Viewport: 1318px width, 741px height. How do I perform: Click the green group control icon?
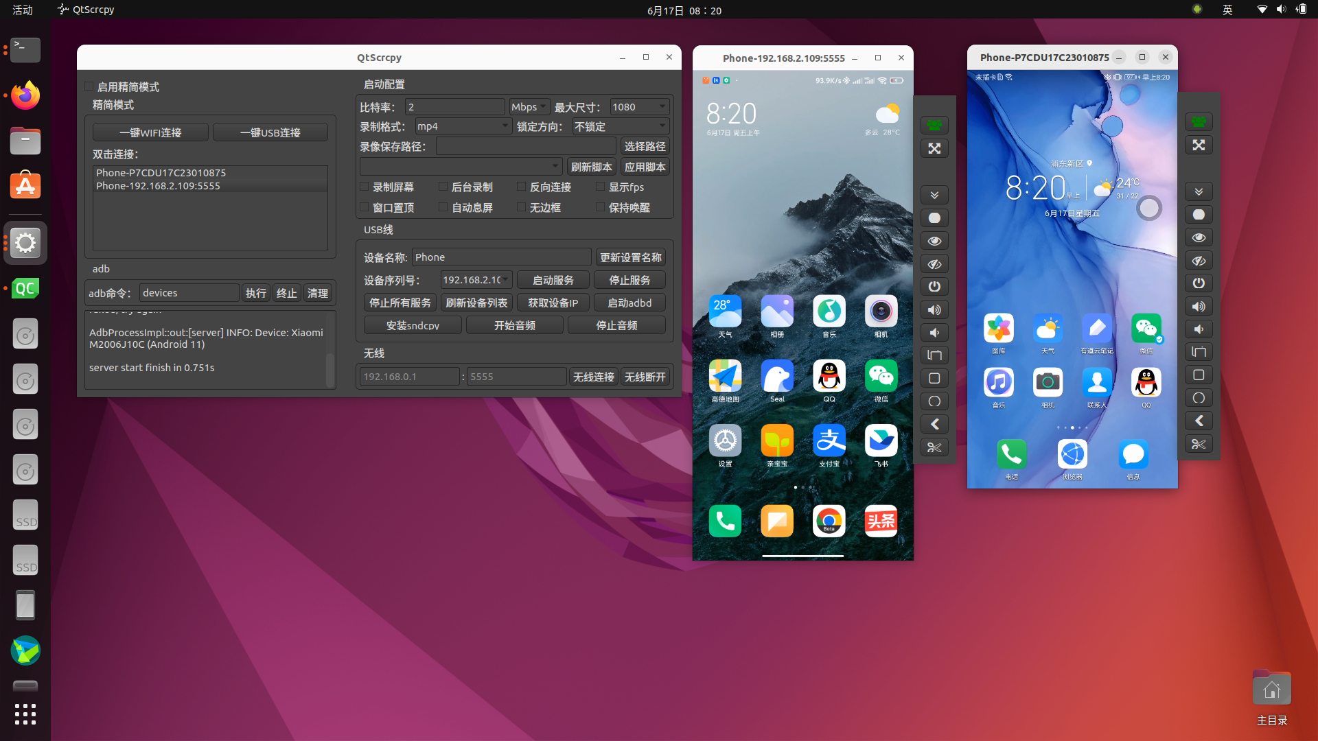[x=934, y=125]
